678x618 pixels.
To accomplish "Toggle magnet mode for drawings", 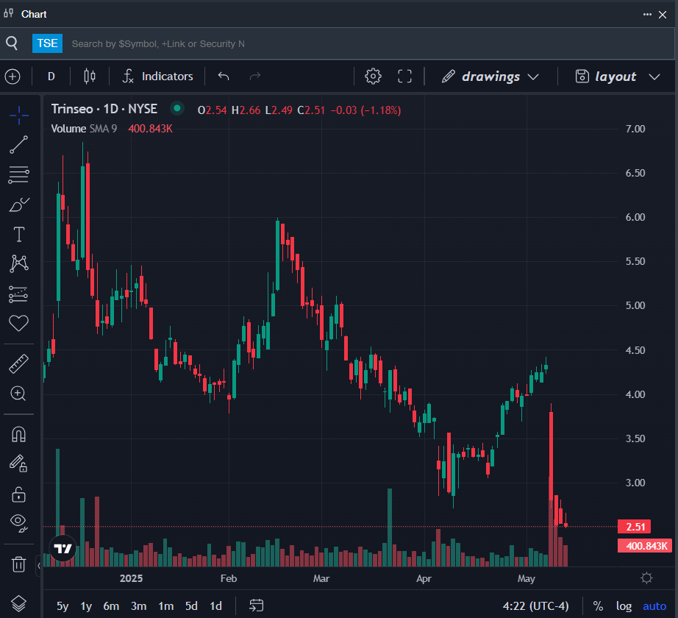I will tap(18, 434).
